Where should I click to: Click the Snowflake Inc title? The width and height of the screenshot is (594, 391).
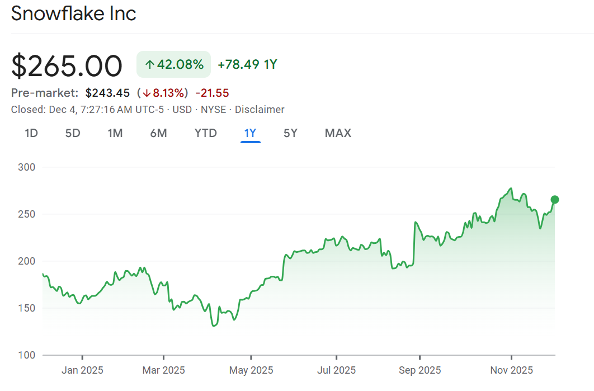click(x=74, y=13)
